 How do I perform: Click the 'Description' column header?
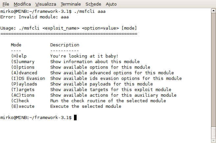click(65, 45)
